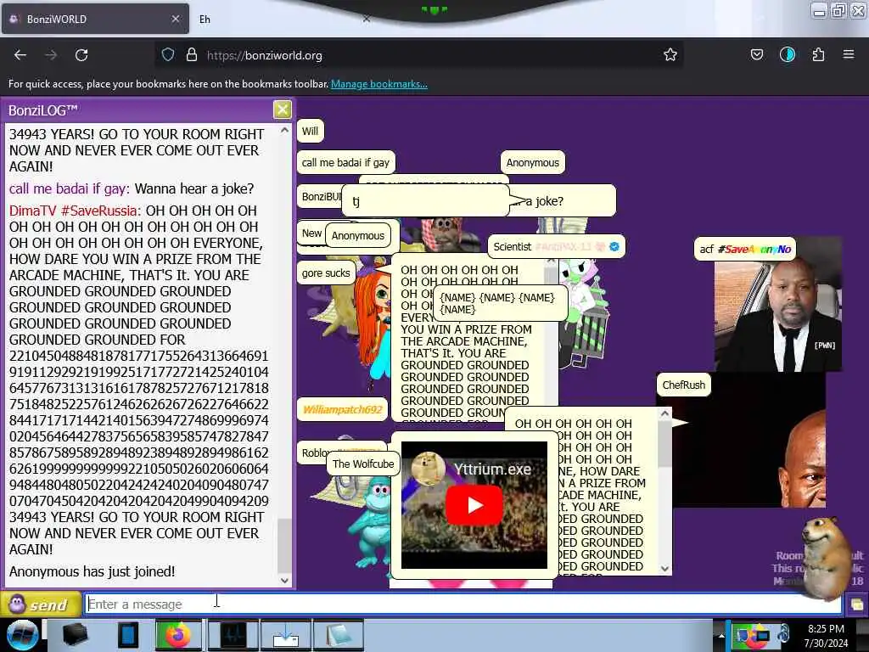The image size is (869, 652).
Task: Open the Firefox hamburger application menu
Action: 849,54
